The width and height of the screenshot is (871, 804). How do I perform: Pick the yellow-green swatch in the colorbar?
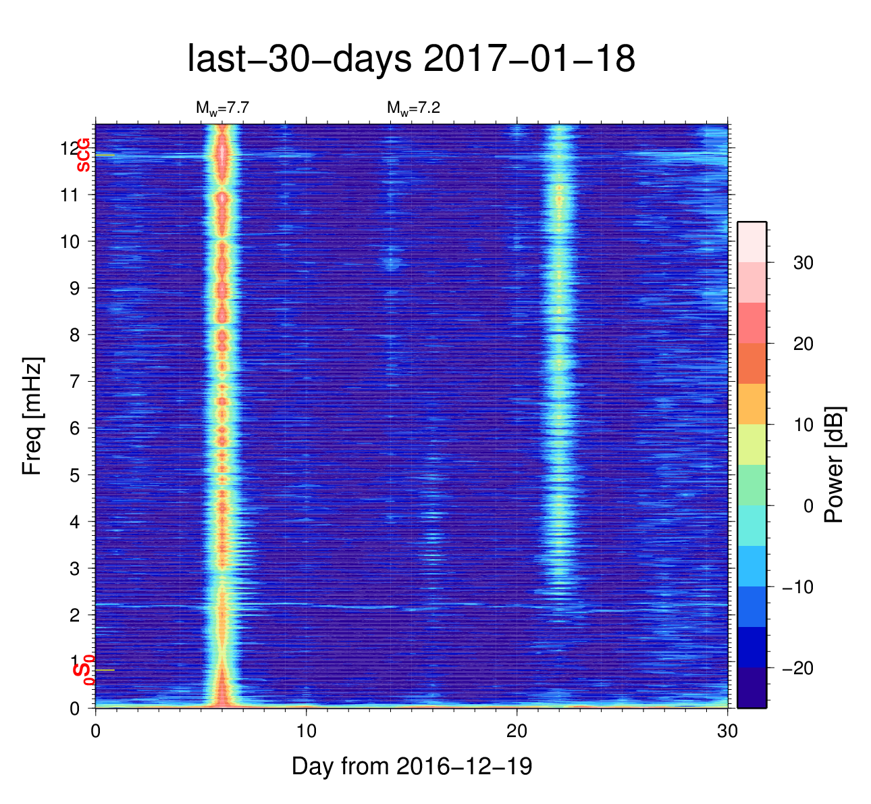(751, 445)
